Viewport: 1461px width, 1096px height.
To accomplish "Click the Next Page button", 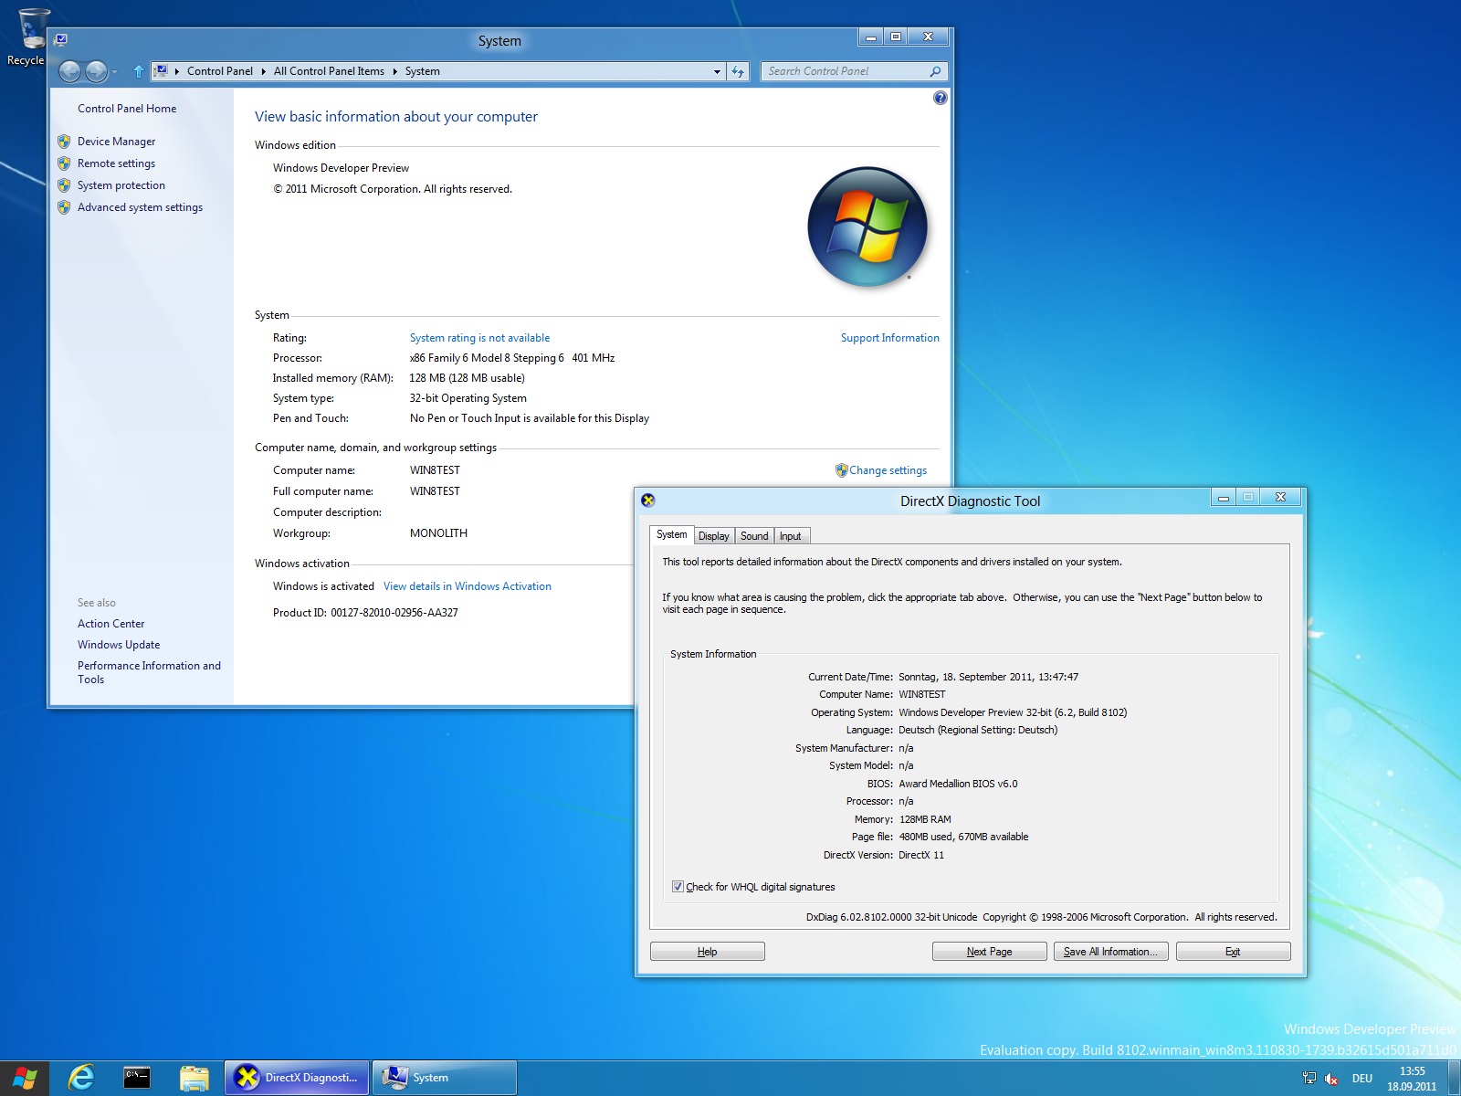I will (x=989, y=952).
